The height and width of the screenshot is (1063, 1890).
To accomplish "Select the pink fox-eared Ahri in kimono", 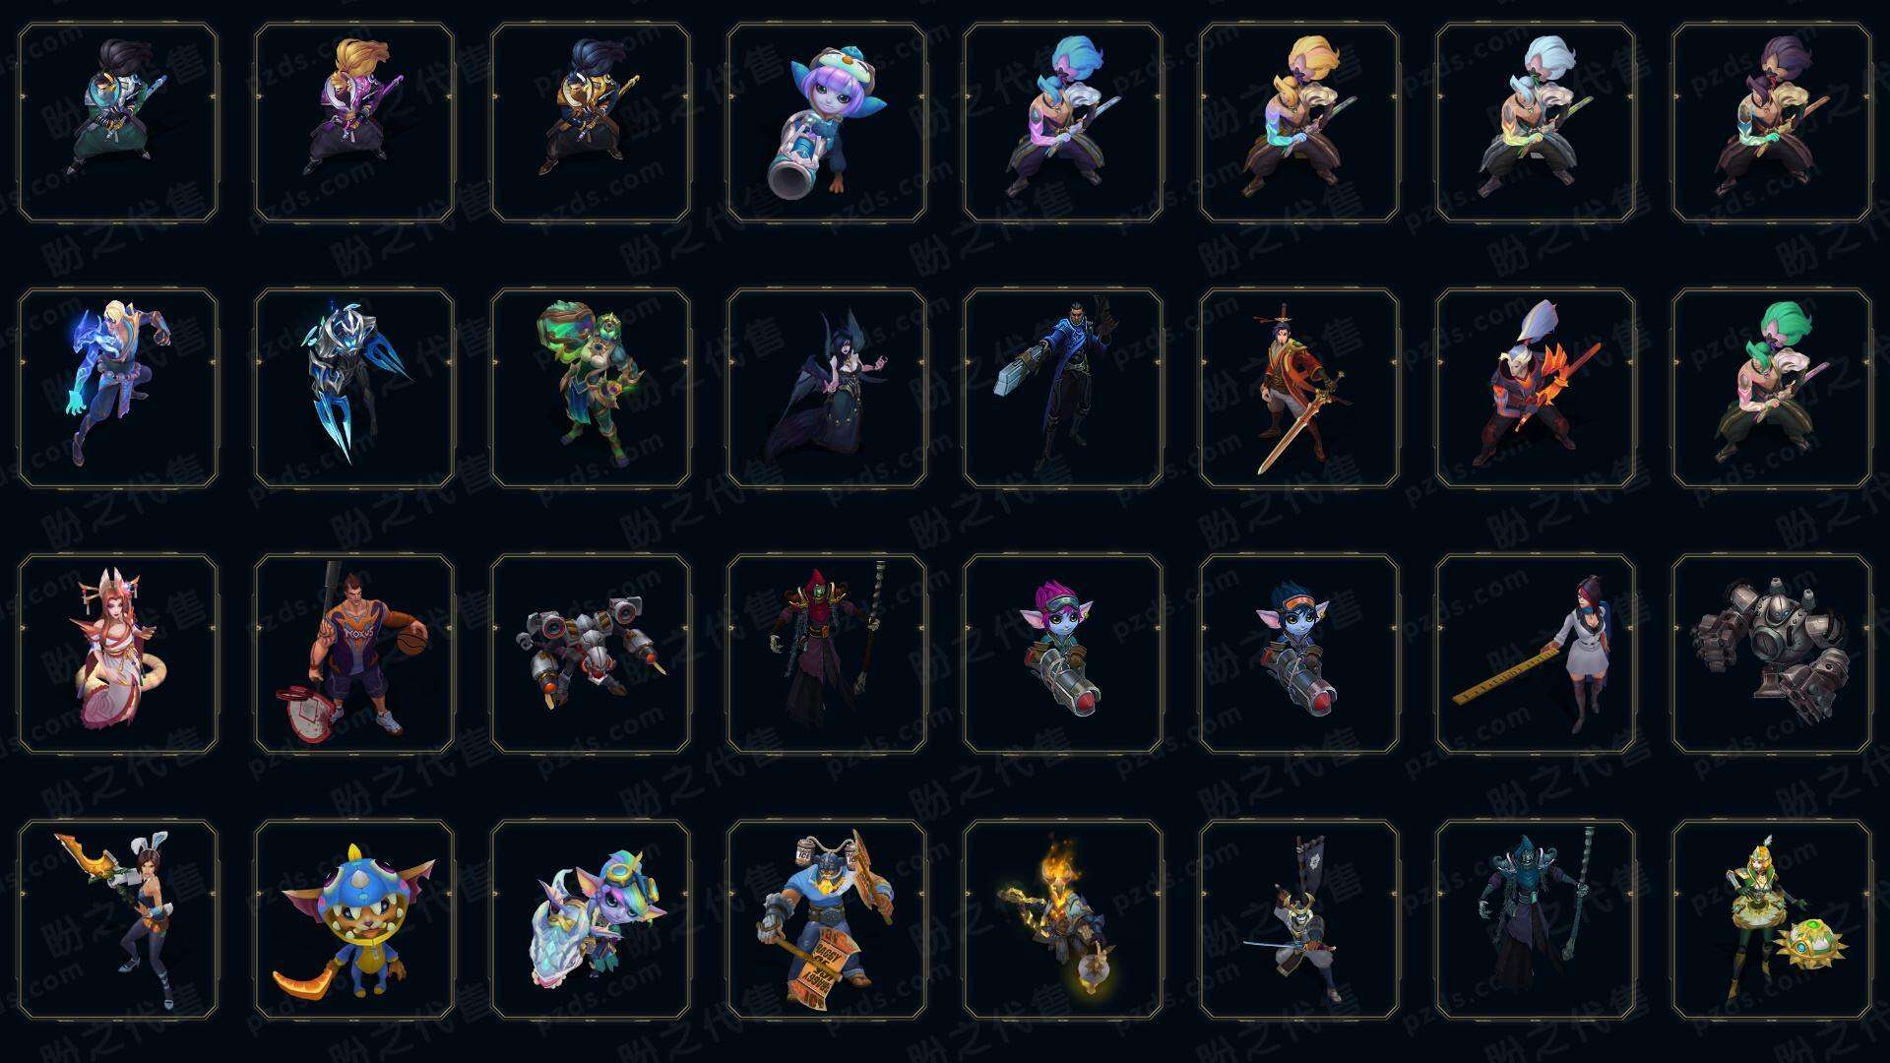I will (x=118, y=655).
